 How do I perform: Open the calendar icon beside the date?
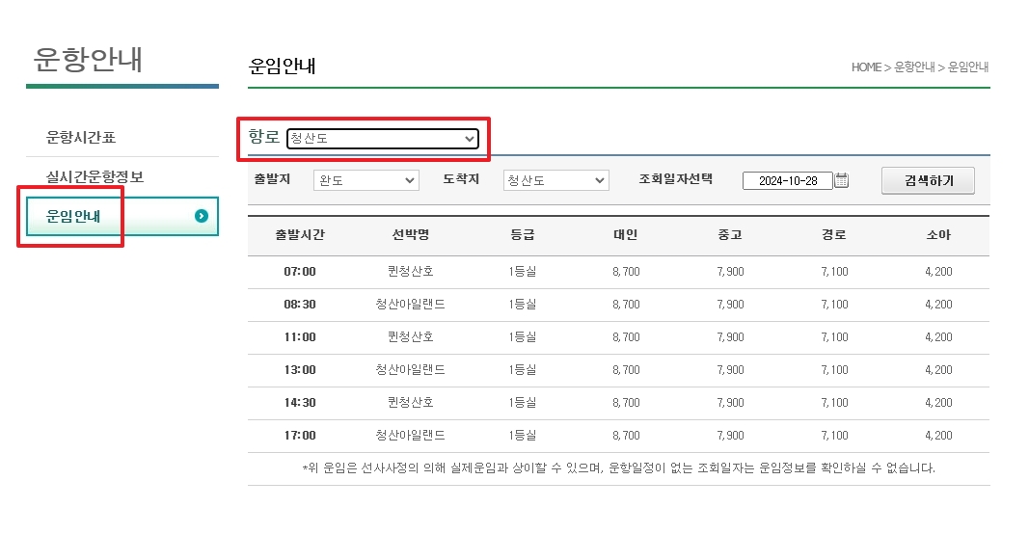click(841, 180)
